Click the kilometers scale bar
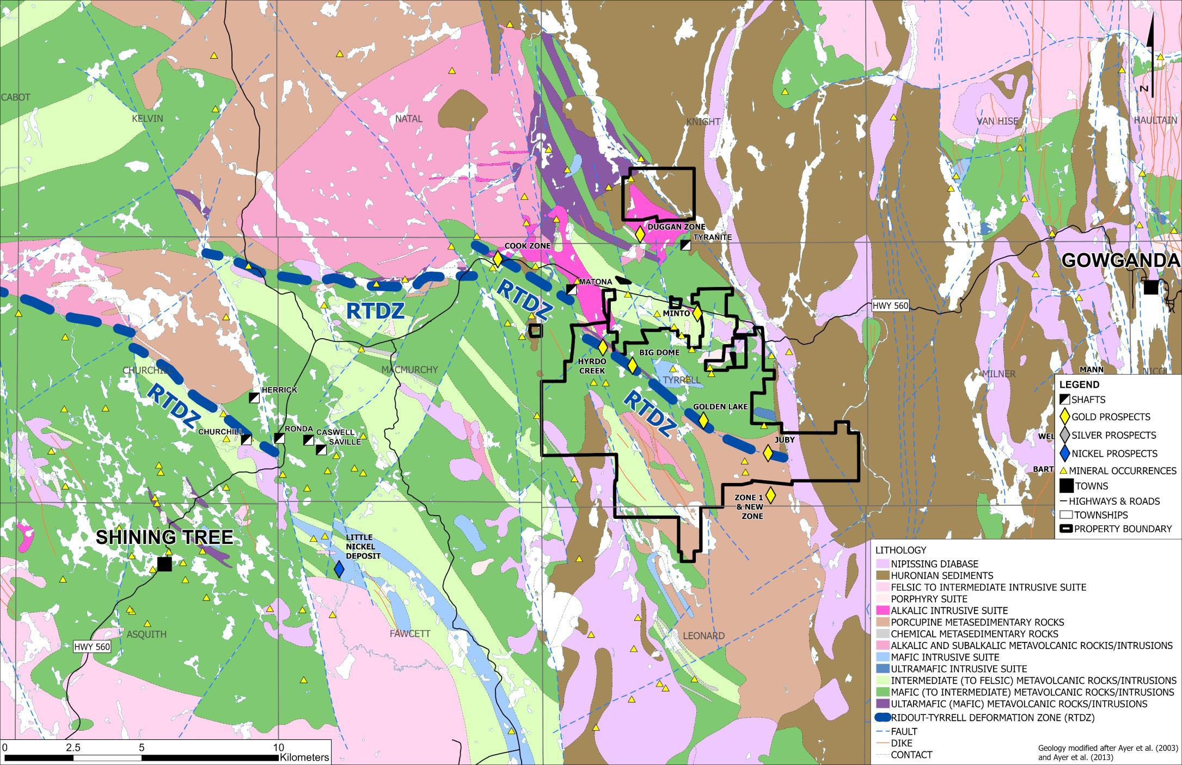1182x765 pixels. [142, 757]
